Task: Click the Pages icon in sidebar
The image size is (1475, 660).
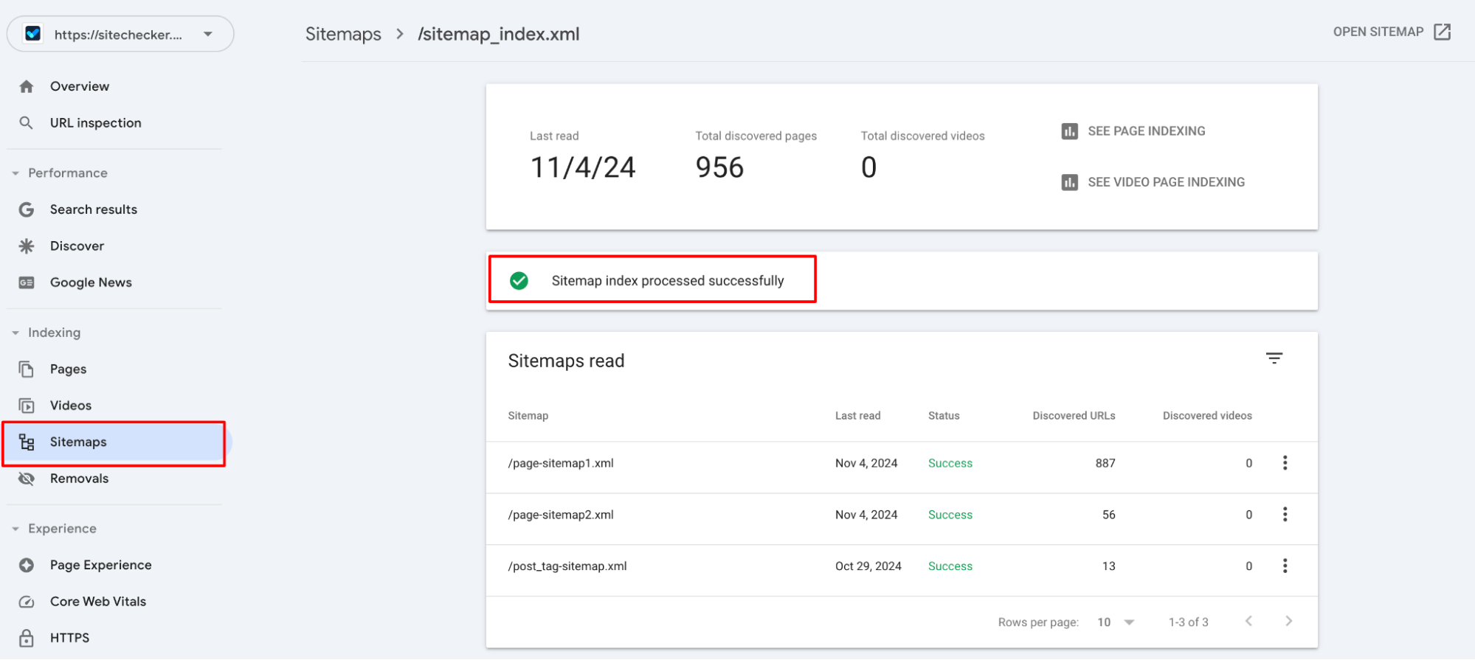Action: pyautogui.click(x=27, y=369)
